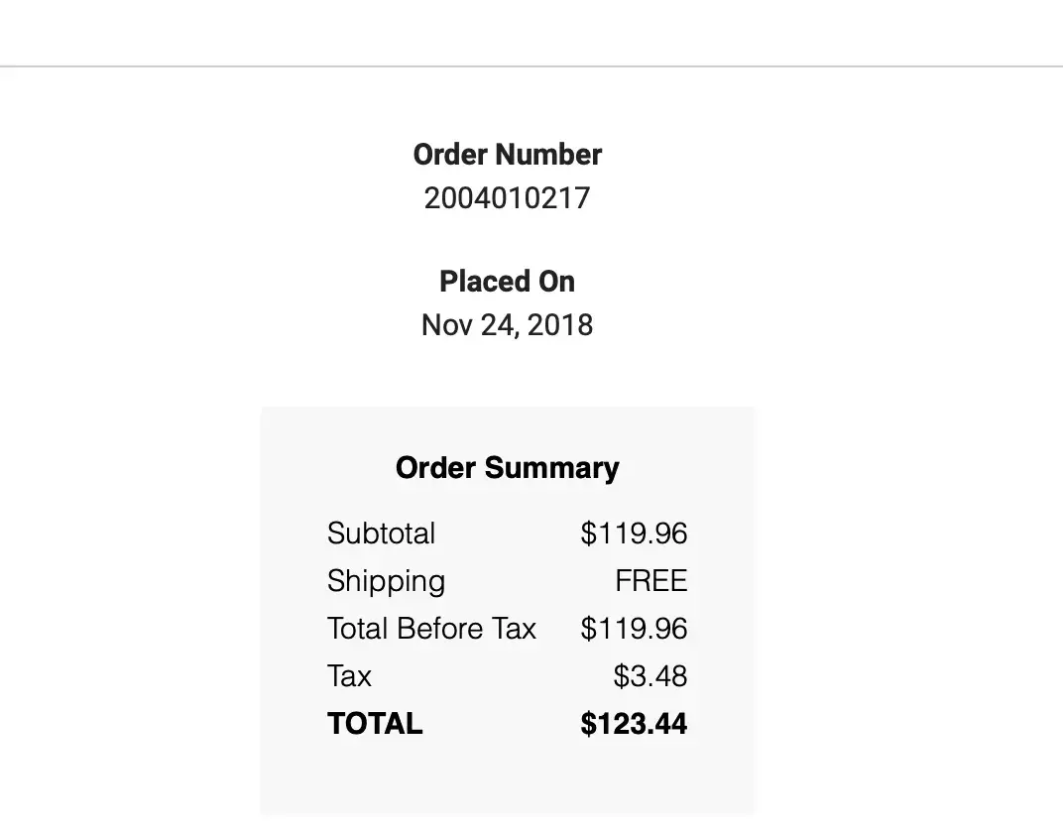Click the date Nov 24, 2018

[507, 325]
